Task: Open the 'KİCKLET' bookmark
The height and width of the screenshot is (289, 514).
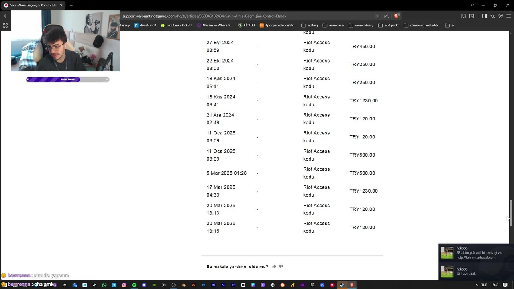Action: [247, 25]
